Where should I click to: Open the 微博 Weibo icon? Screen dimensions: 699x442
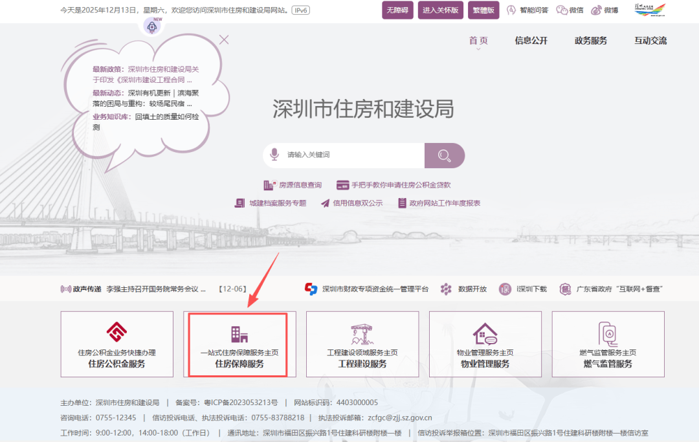tap(596, 10)
